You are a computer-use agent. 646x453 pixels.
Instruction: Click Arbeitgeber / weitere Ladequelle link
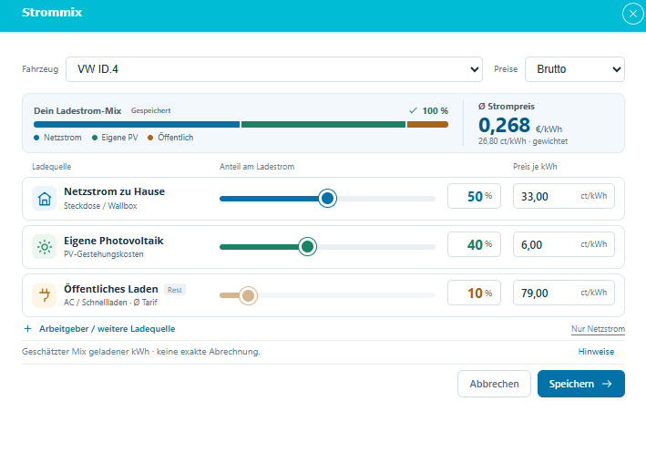[x=108, y=329]
